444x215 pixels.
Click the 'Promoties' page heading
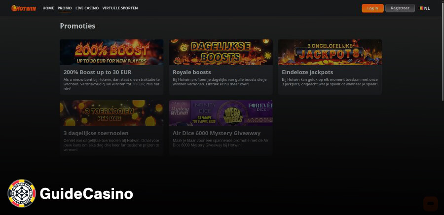point(77,26)
